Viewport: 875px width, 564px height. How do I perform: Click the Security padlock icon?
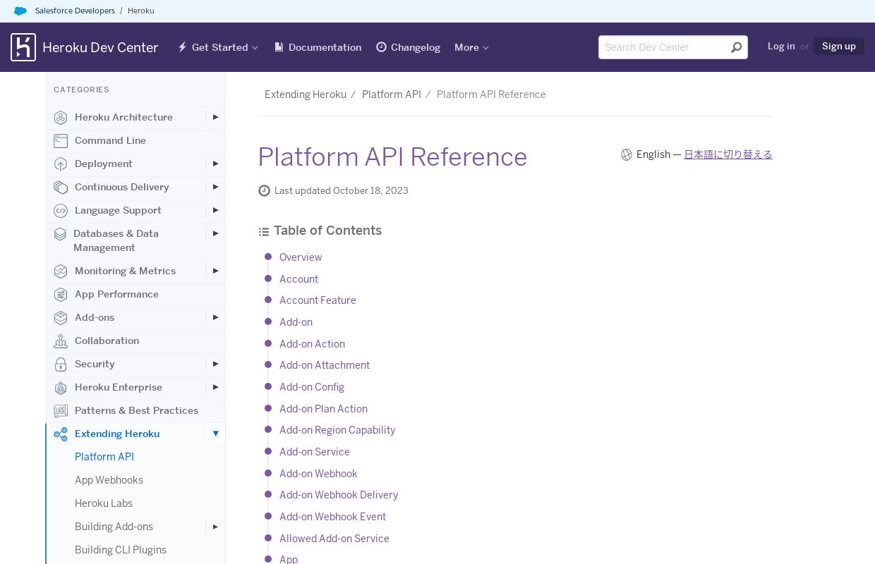(x=61, y=364)
